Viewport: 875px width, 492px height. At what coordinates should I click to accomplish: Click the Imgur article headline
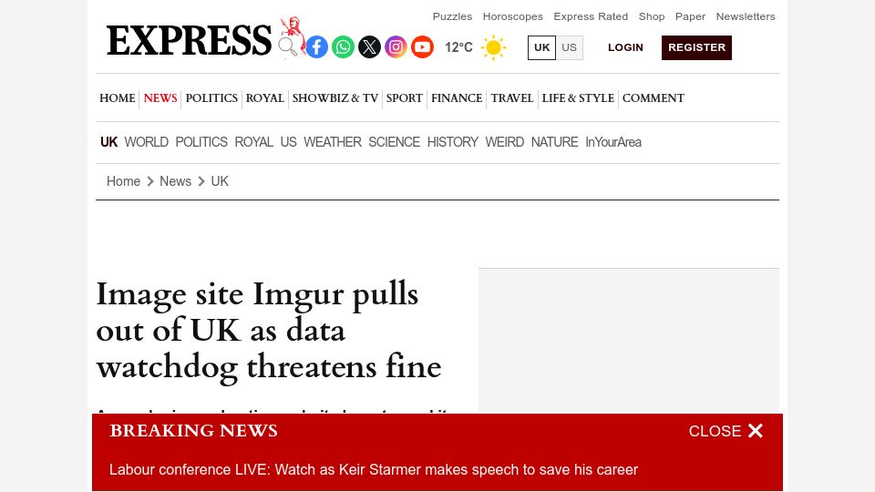coord(268,330)
